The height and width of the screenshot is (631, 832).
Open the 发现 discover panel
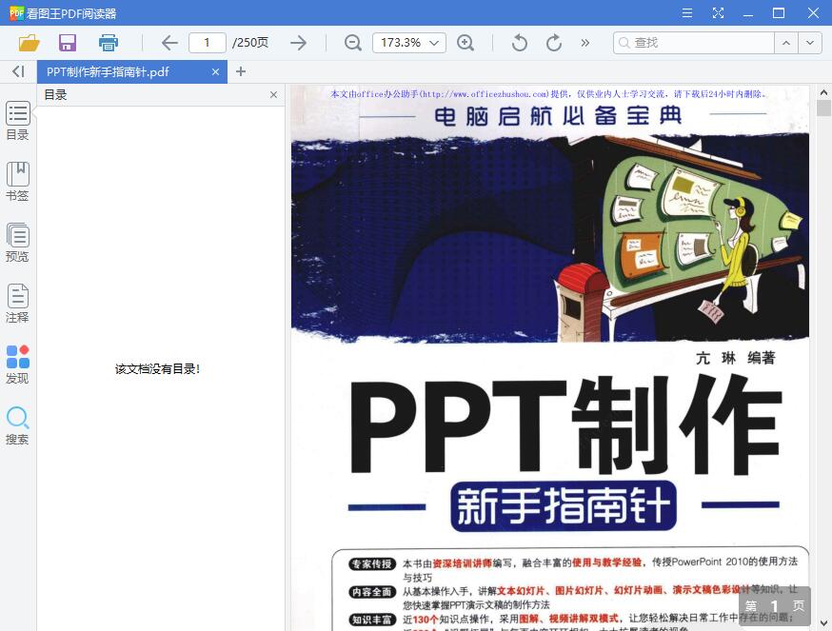(17, 365)
